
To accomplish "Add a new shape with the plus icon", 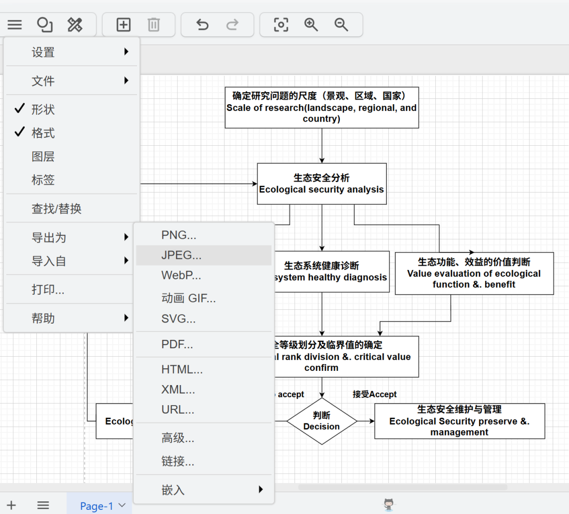I will point(123,24).
